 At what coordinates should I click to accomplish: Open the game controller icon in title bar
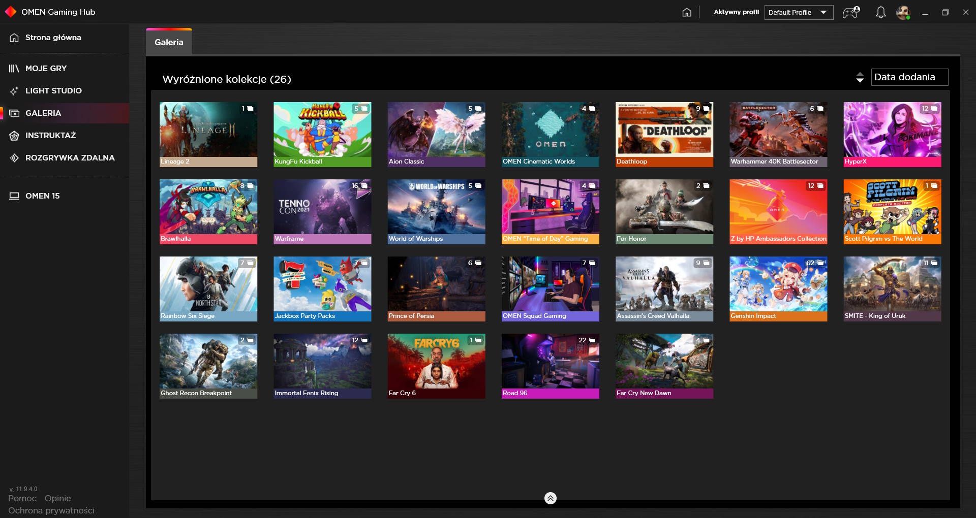pyautogui.click(x=851, y=12)
